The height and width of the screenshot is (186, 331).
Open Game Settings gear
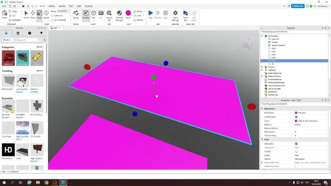[175, 16]
